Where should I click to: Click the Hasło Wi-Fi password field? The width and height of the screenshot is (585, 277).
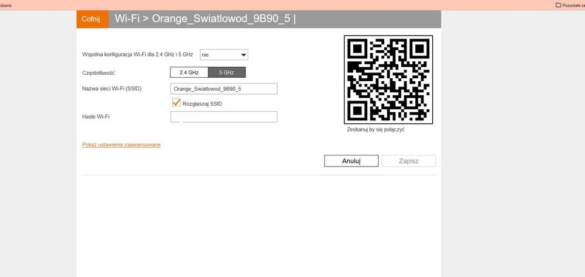[x=224, y=117]
